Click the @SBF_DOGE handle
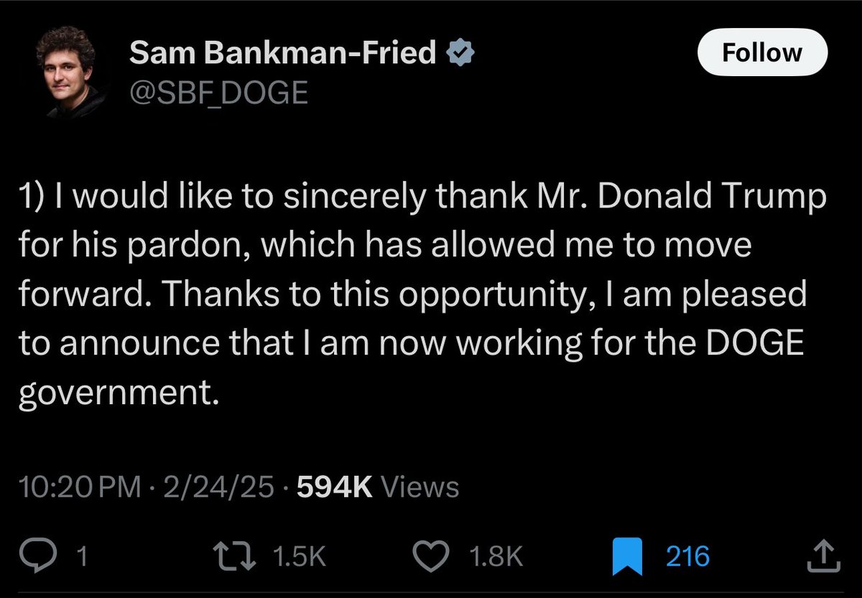Image resolution: width=862 pixels, height=598 pixels. (x=218, y=91)
